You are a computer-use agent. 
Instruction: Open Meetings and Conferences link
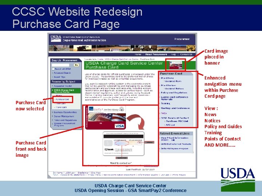tap(175, 108)
